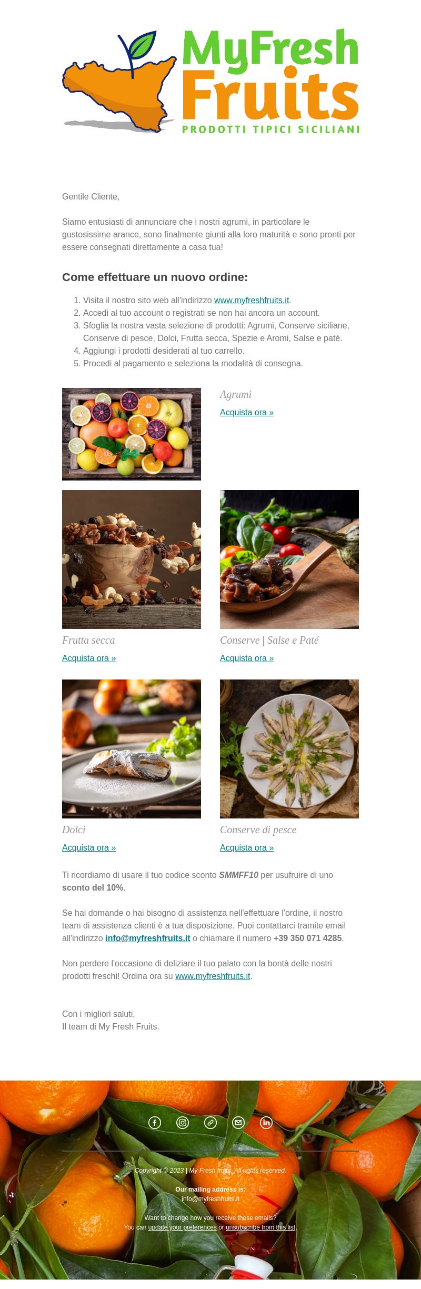Open the caponata wooden spoon image

point(289,559)
